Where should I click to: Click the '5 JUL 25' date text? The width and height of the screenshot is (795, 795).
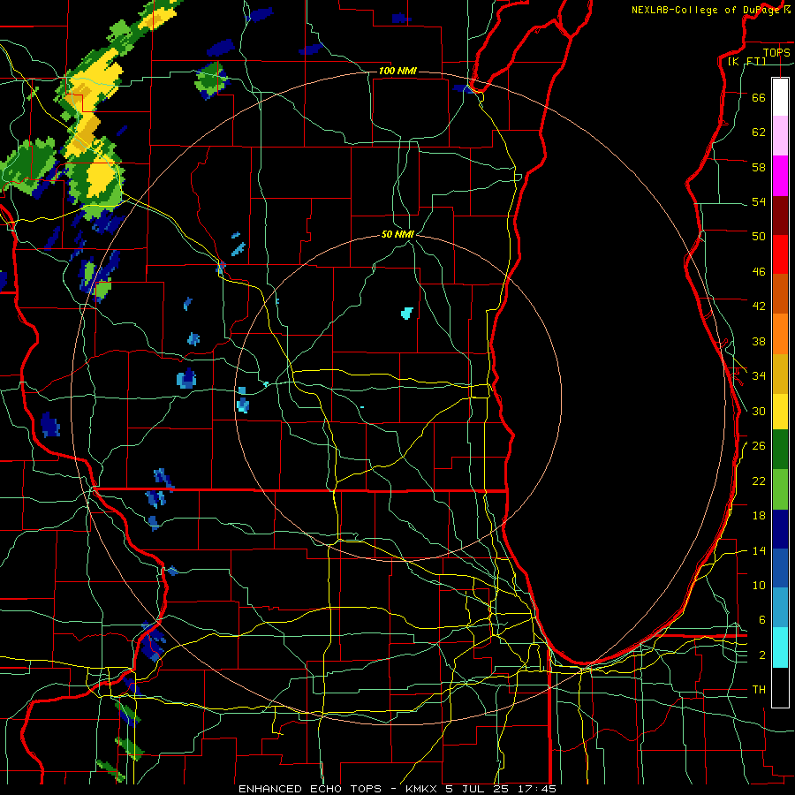(478, 789)
